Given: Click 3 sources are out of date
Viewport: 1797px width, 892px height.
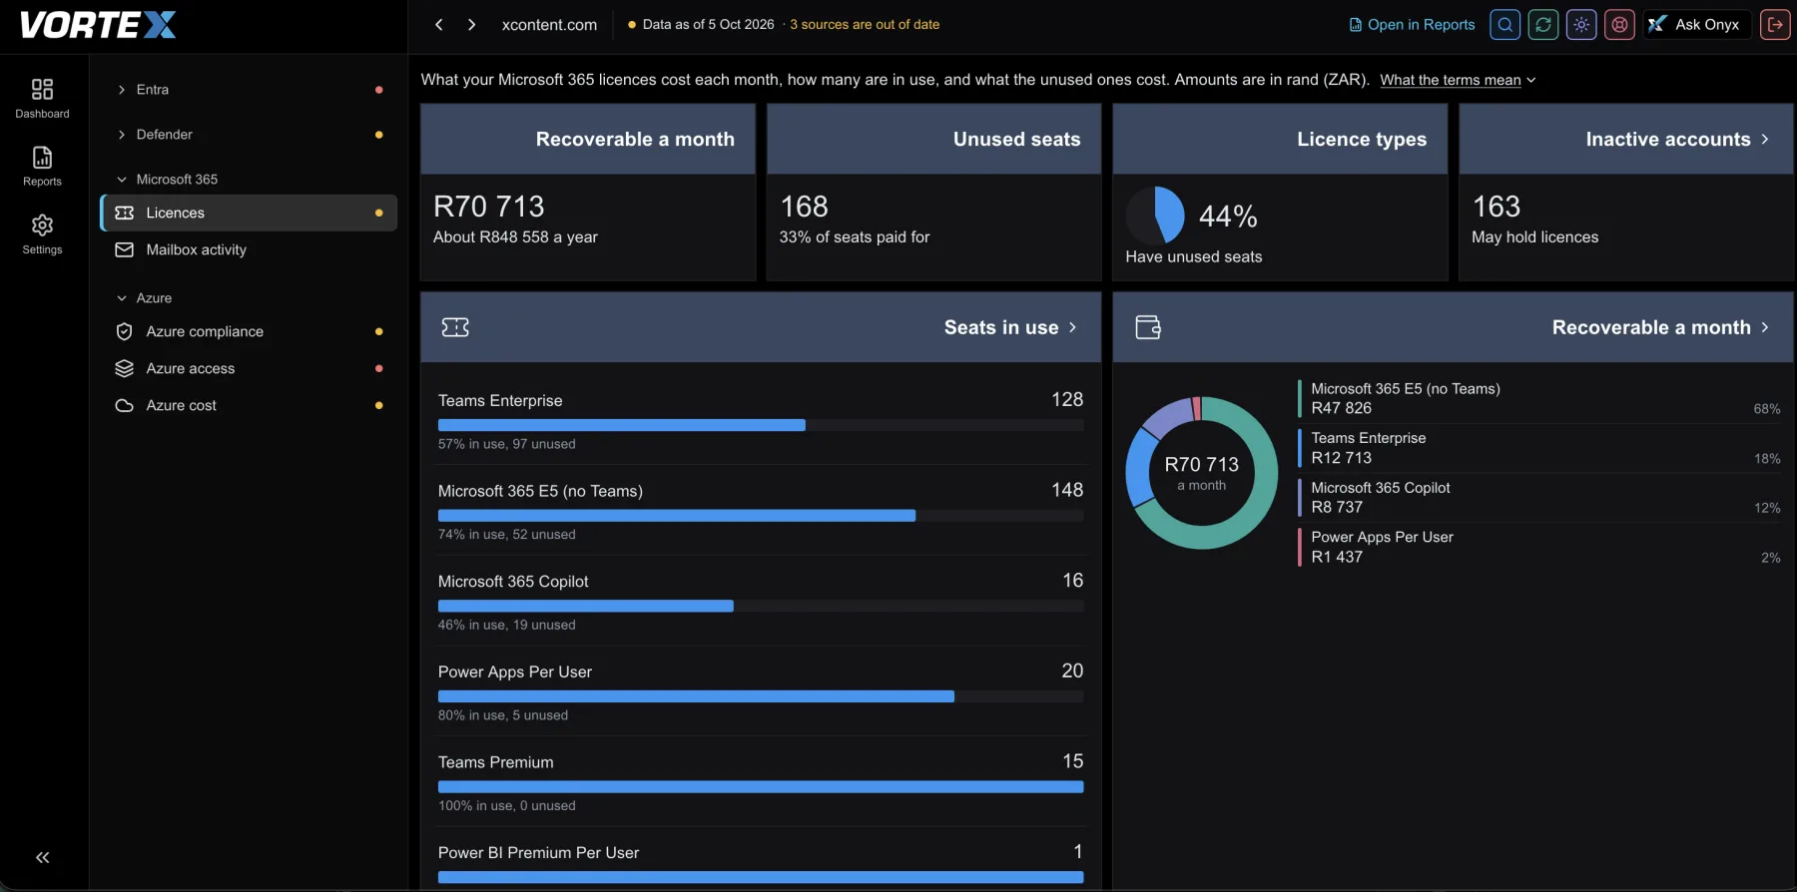Looking at the screenshot, I should click(865, 25).
